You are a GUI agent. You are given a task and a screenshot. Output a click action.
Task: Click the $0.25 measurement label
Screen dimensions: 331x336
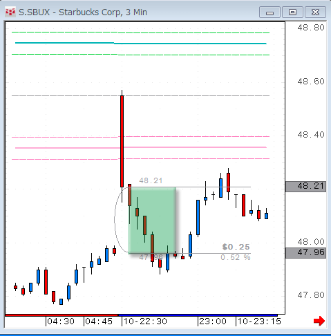tap(236, 247)
